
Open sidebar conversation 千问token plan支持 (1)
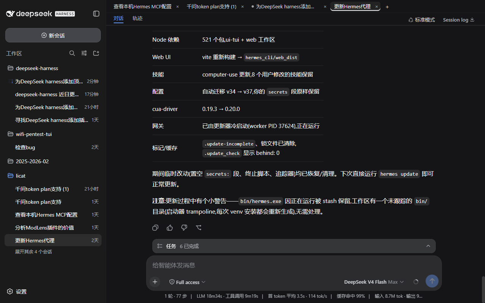[x=53, y=189]
